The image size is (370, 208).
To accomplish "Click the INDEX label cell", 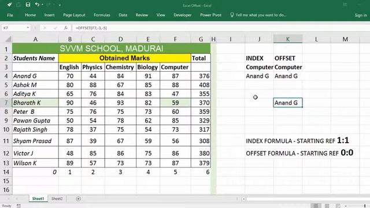I will (259, 58).
